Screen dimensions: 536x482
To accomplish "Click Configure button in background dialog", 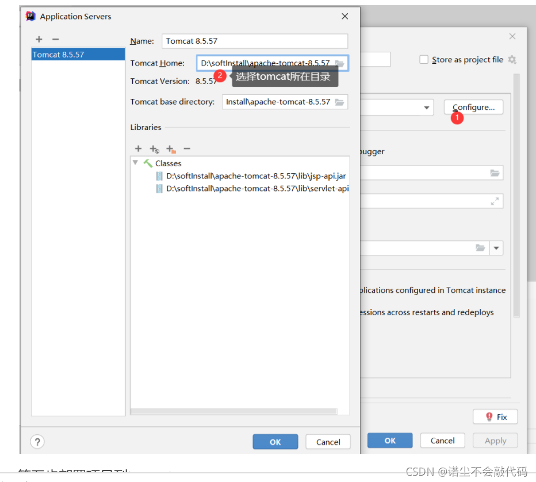I will click(473, 108).
